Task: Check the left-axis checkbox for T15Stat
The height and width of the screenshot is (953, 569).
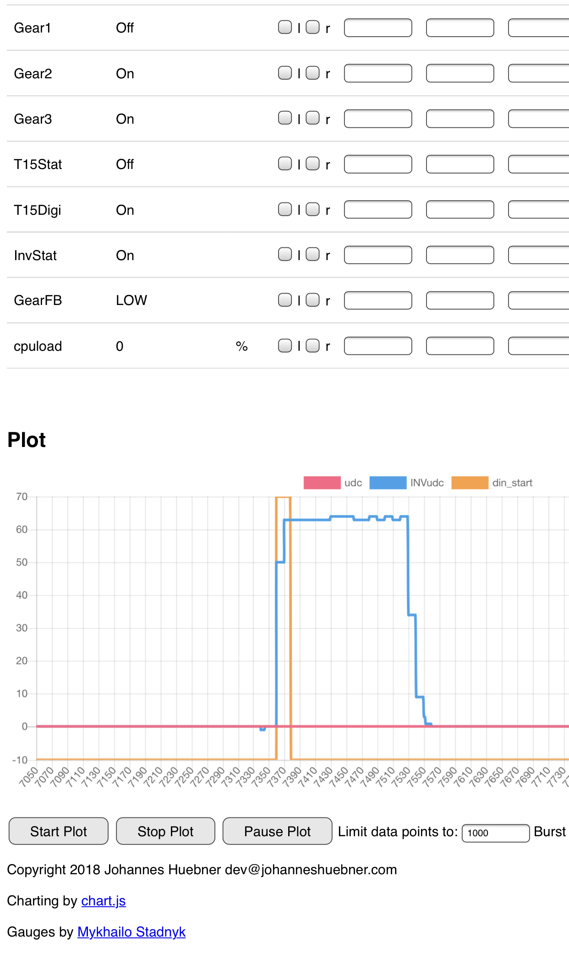Action: point(285,163)
